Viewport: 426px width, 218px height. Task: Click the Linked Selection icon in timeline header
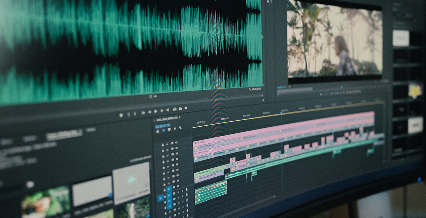pos(169,130)
